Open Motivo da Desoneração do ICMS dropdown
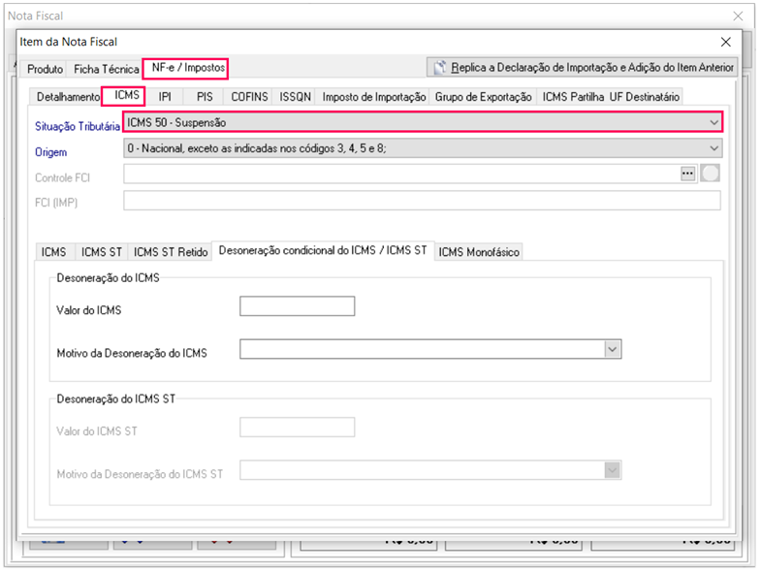Image resolution: width=761 pixels, height=573 pixels. point(612,350)
